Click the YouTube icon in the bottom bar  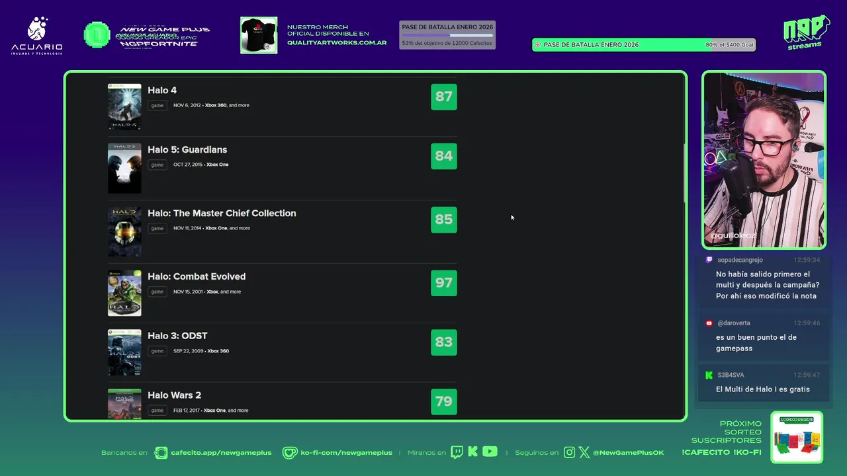490,452
